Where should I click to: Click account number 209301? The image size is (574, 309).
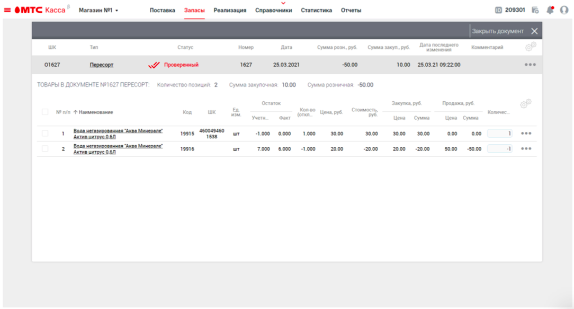(515, 10)
